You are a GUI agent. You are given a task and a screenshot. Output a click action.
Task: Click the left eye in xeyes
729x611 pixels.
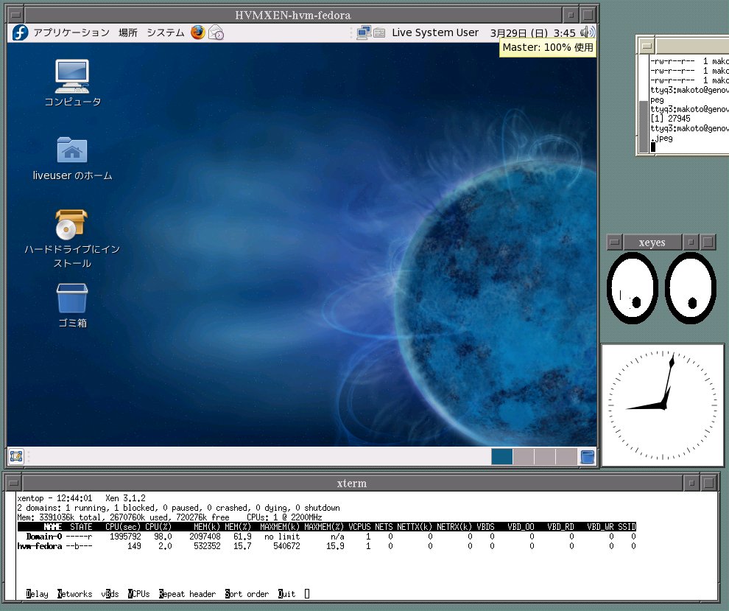(x=633, y=287)
